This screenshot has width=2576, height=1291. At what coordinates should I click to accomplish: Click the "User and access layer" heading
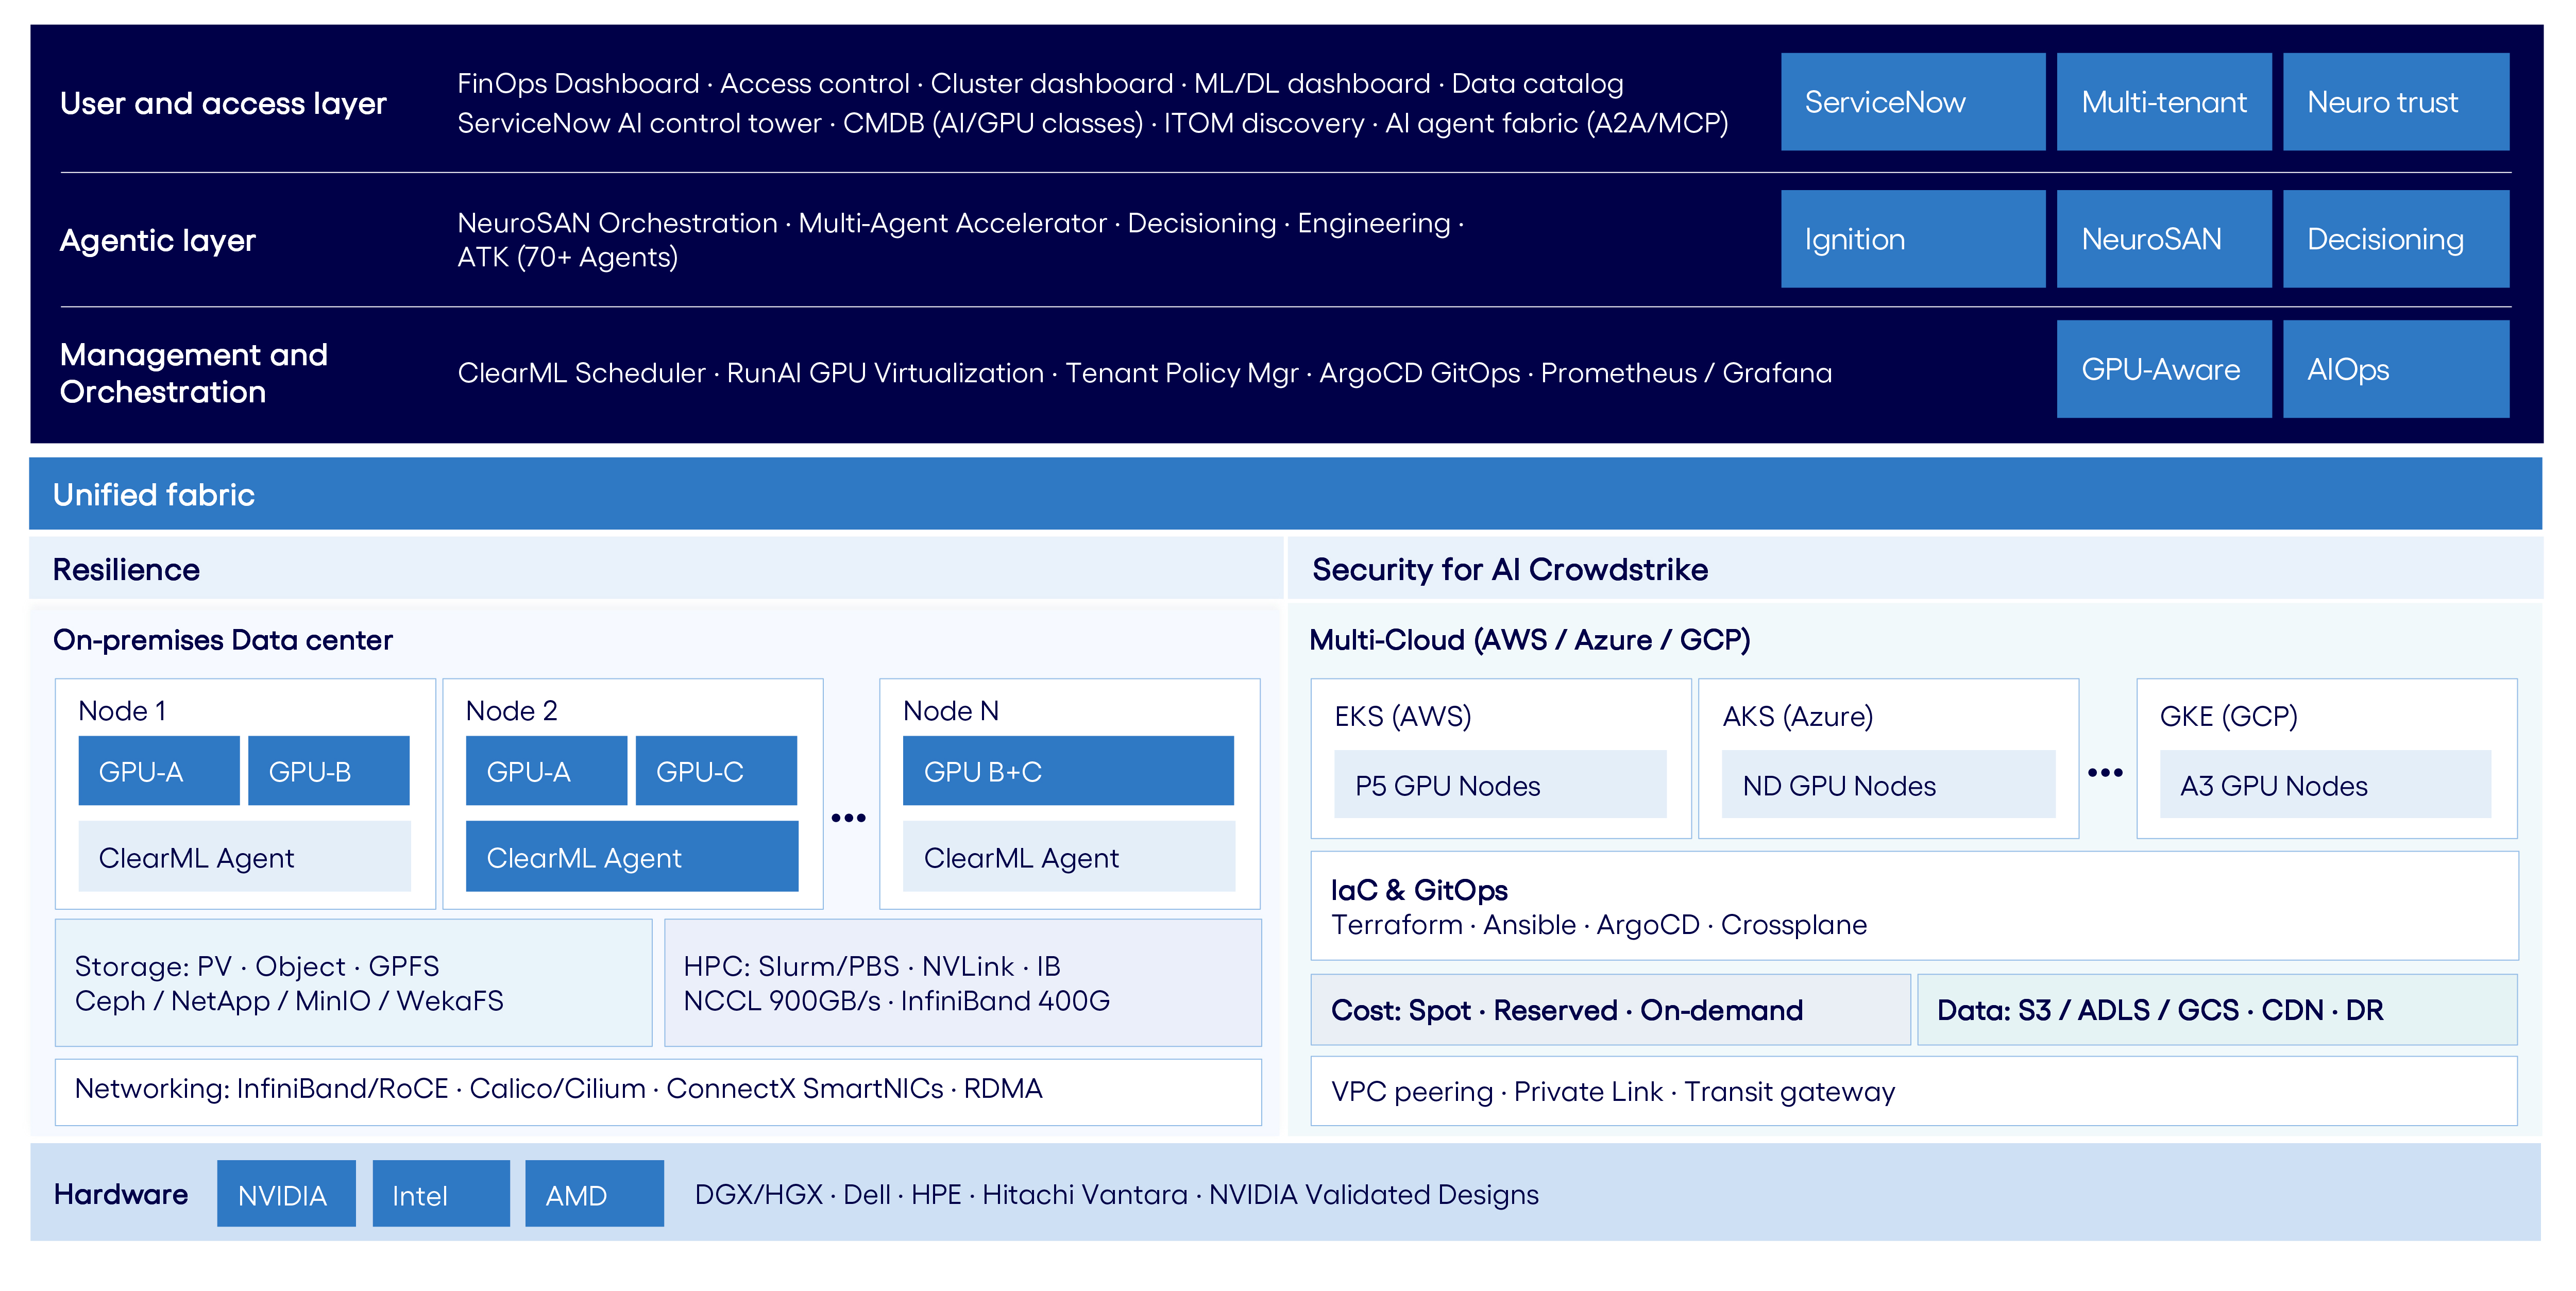tap(223, 103)
